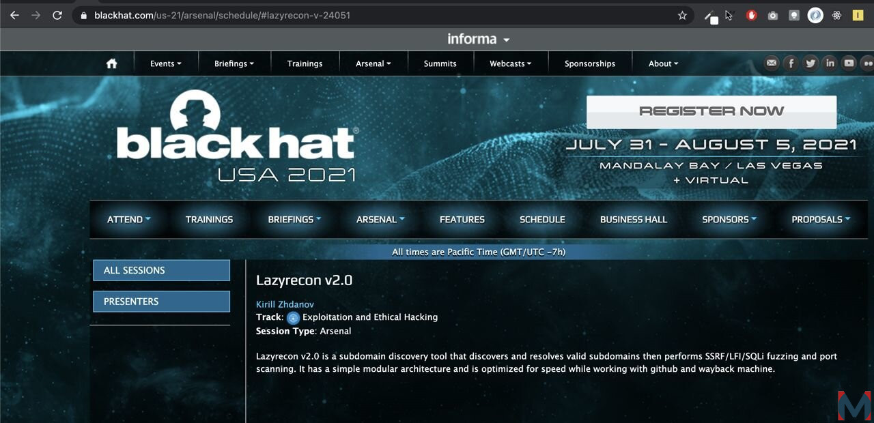The width and height of the screenshot is (874, 423).
Task: Open the SPONSORS dropdown
Action: click(730, 220)
